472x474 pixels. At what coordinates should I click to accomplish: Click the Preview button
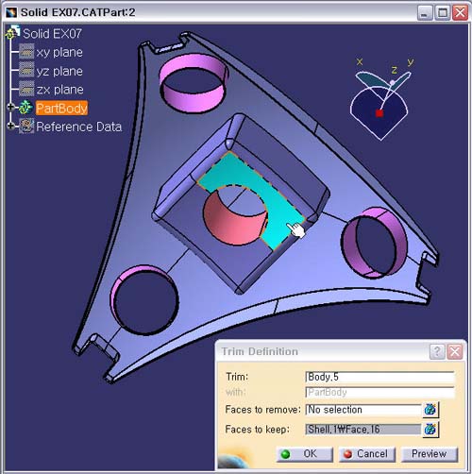pos(430,454)
